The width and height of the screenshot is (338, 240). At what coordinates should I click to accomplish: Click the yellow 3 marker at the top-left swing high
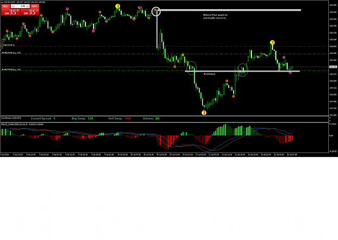[x=117, y=7]
